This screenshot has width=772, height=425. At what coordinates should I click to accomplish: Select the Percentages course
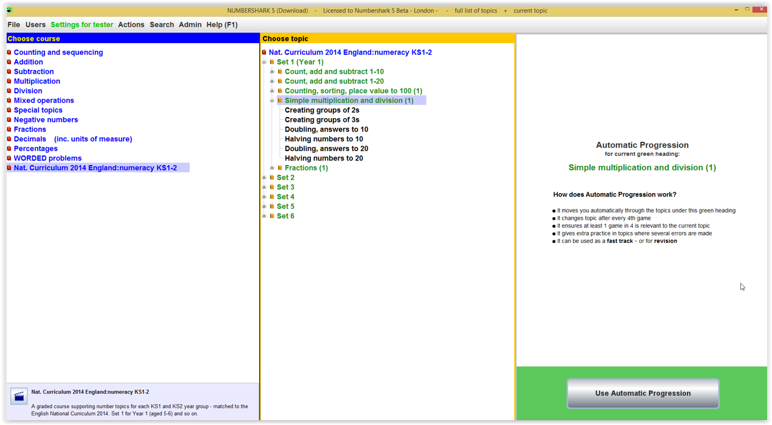point(36,149)
